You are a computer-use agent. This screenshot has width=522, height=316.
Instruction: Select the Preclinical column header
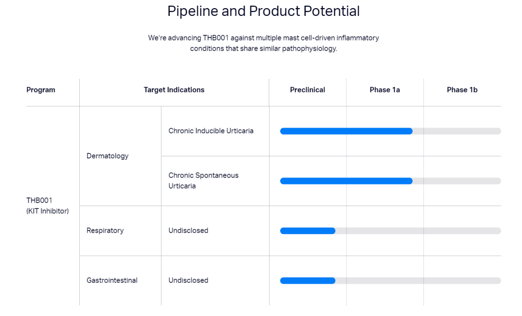[x=307, y=90]
